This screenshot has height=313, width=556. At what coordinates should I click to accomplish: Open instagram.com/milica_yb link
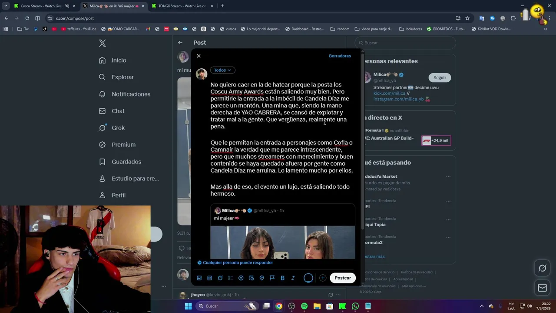[x=398, y=99]
